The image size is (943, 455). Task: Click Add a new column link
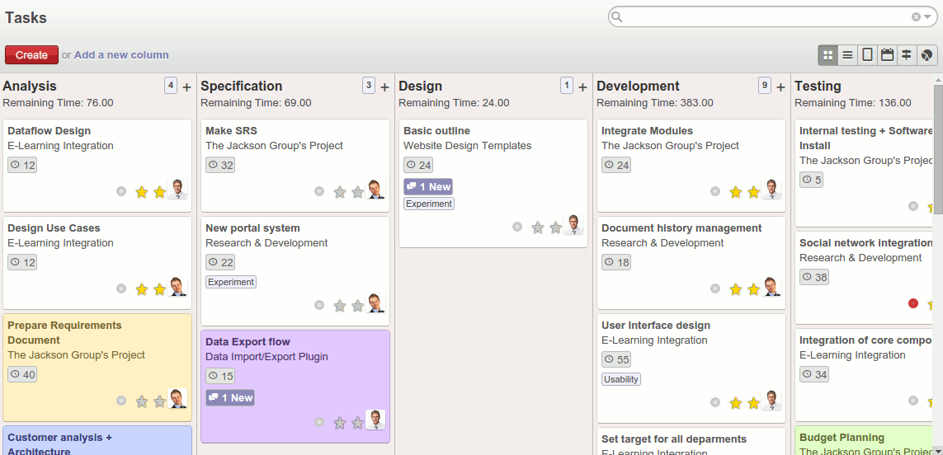(121, 55)
